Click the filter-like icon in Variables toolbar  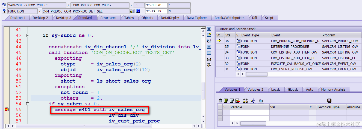pos(261,101)
